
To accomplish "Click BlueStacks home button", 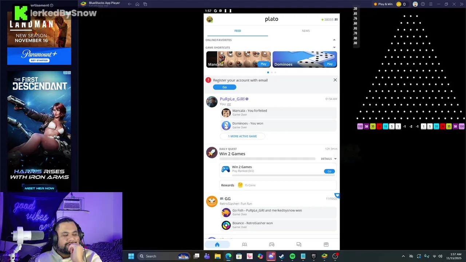I will pyautogui.click(x=137, y=4).
